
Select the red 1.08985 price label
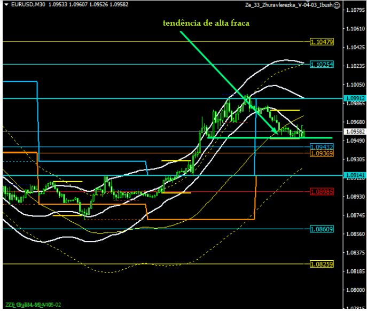[x=322, y=191]
